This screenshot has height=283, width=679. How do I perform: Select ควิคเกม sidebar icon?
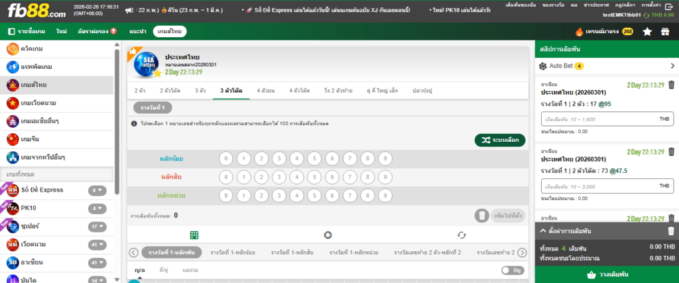[x=13, y=49]
